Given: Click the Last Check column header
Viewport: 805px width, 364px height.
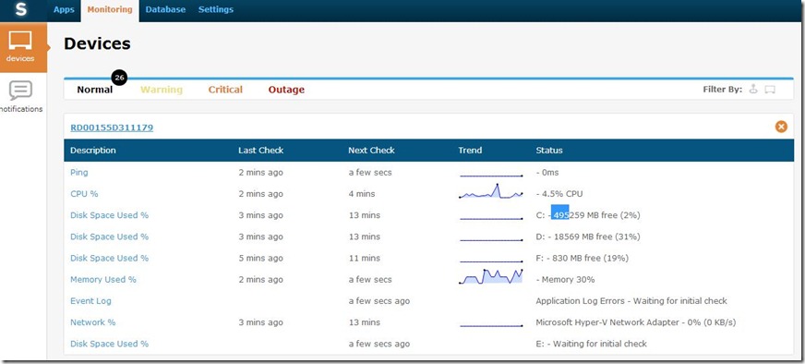Looking at the screenshot, I should tap(261, 151).
